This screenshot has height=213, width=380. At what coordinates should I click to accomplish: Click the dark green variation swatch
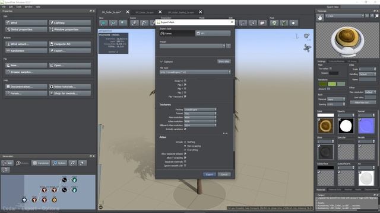(x=322, y=84)
